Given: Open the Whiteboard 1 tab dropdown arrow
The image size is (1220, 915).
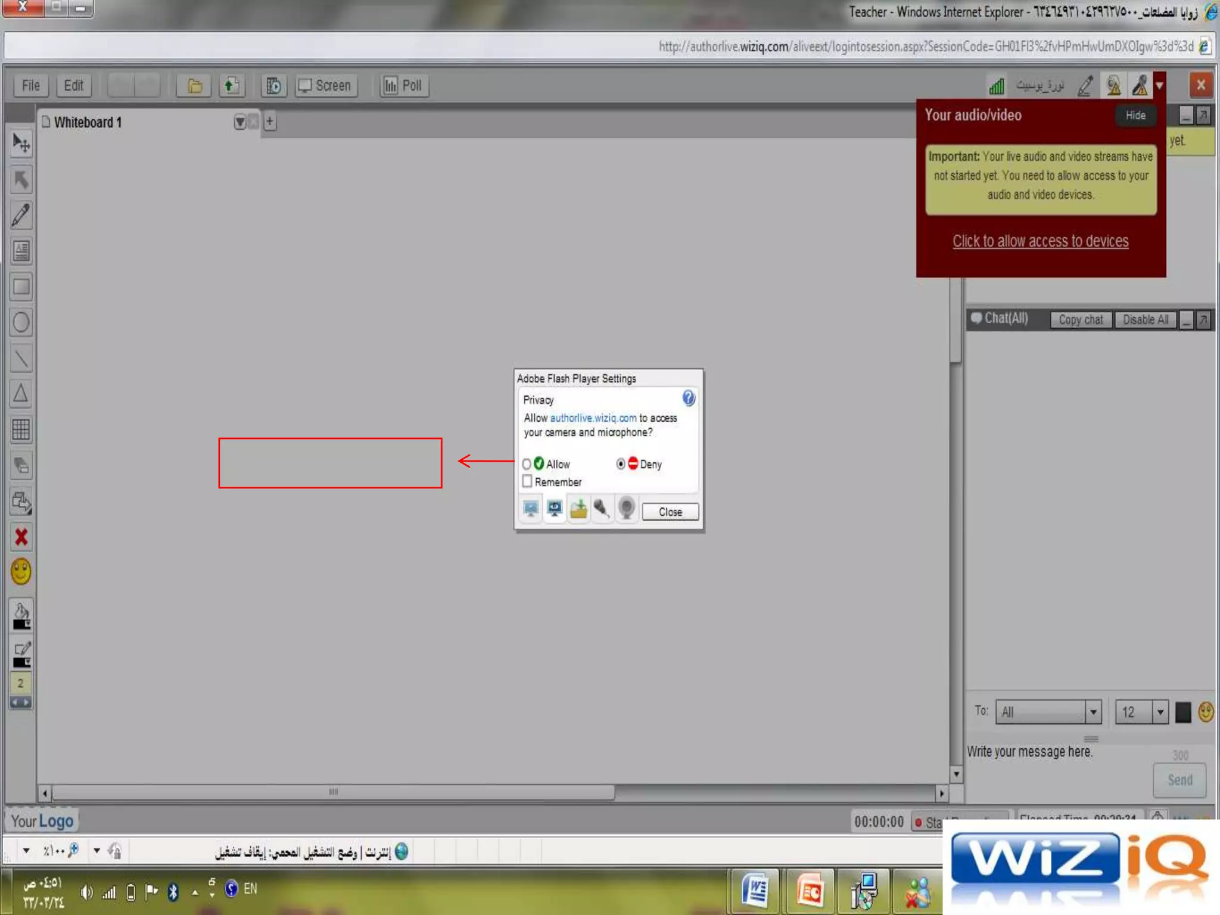Looking at the screenshot, I should pos(239,122).
